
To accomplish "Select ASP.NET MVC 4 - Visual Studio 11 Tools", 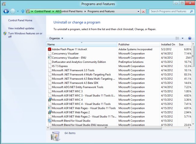I will [x=81, y=104].
